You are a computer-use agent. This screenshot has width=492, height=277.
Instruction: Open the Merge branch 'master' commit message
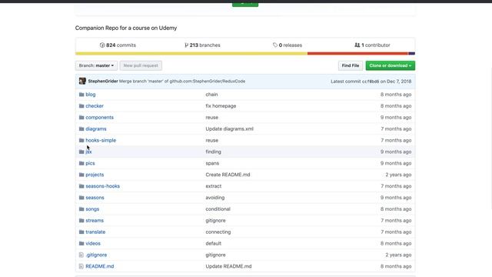point(182,81)
